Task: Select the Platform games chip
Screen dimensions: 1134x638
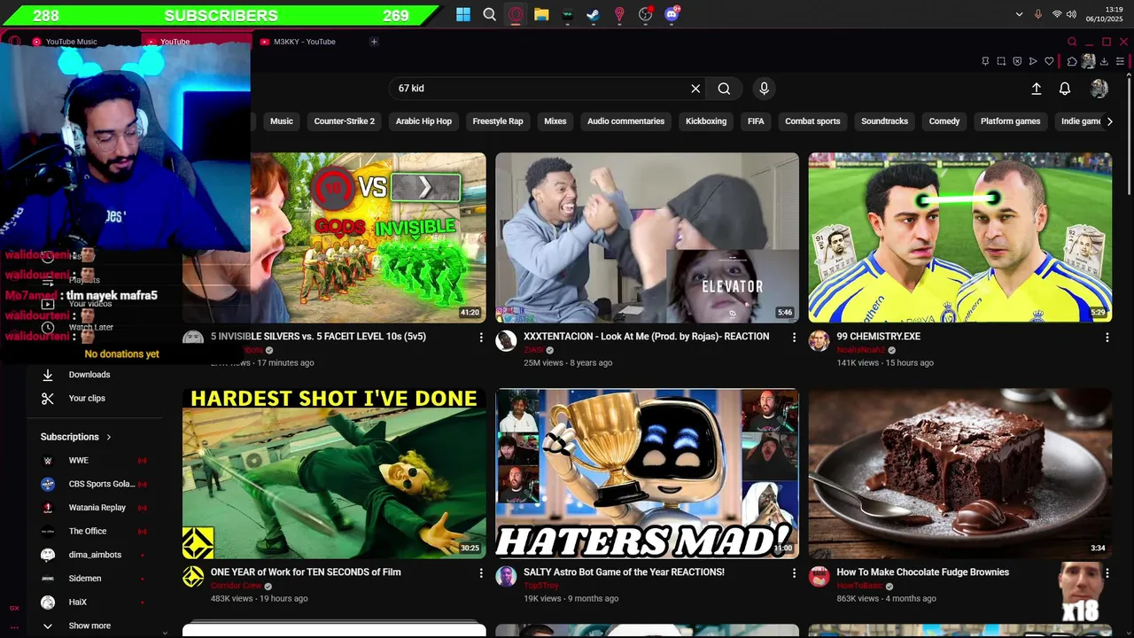Action: 1010,121
